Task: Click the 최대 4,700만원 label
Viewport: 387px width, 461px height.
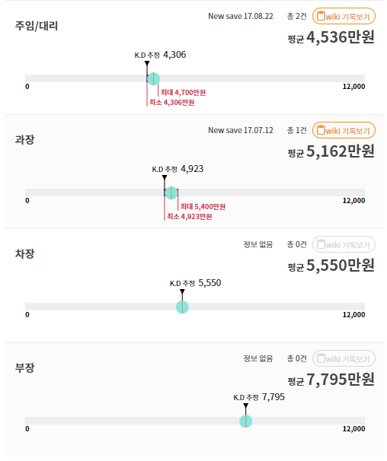Action: 183,93
